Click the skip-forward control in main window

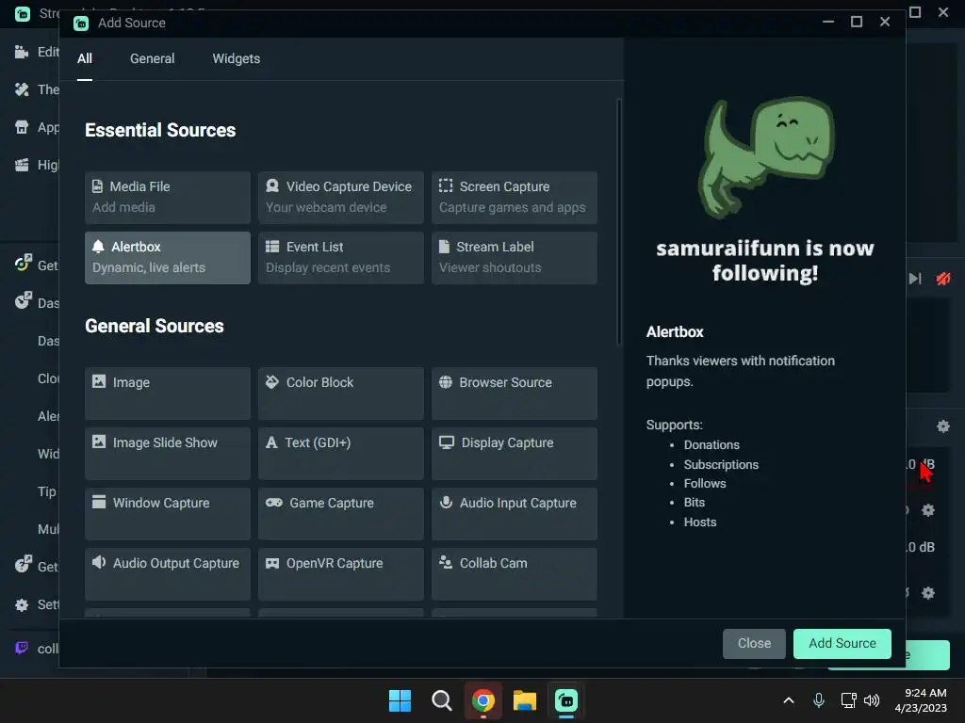tap(915, 279)
